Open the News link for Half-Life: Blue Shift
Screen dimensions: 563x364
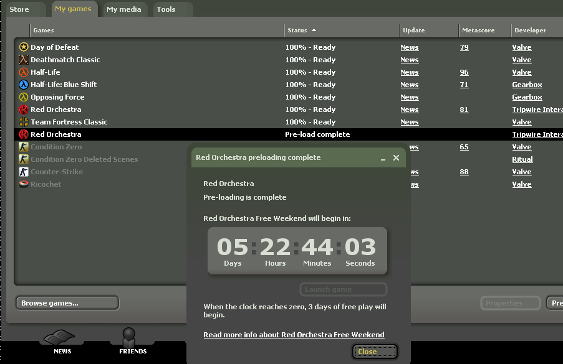410,85
